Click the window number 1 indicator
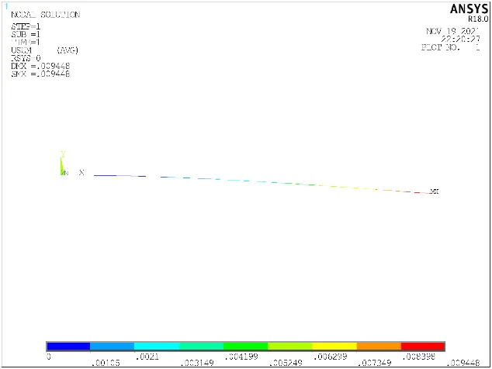 pos(6,6)
